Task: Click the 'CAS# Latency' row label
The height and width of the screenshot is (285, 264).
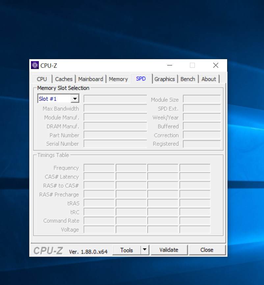Action: pos(62,177)
